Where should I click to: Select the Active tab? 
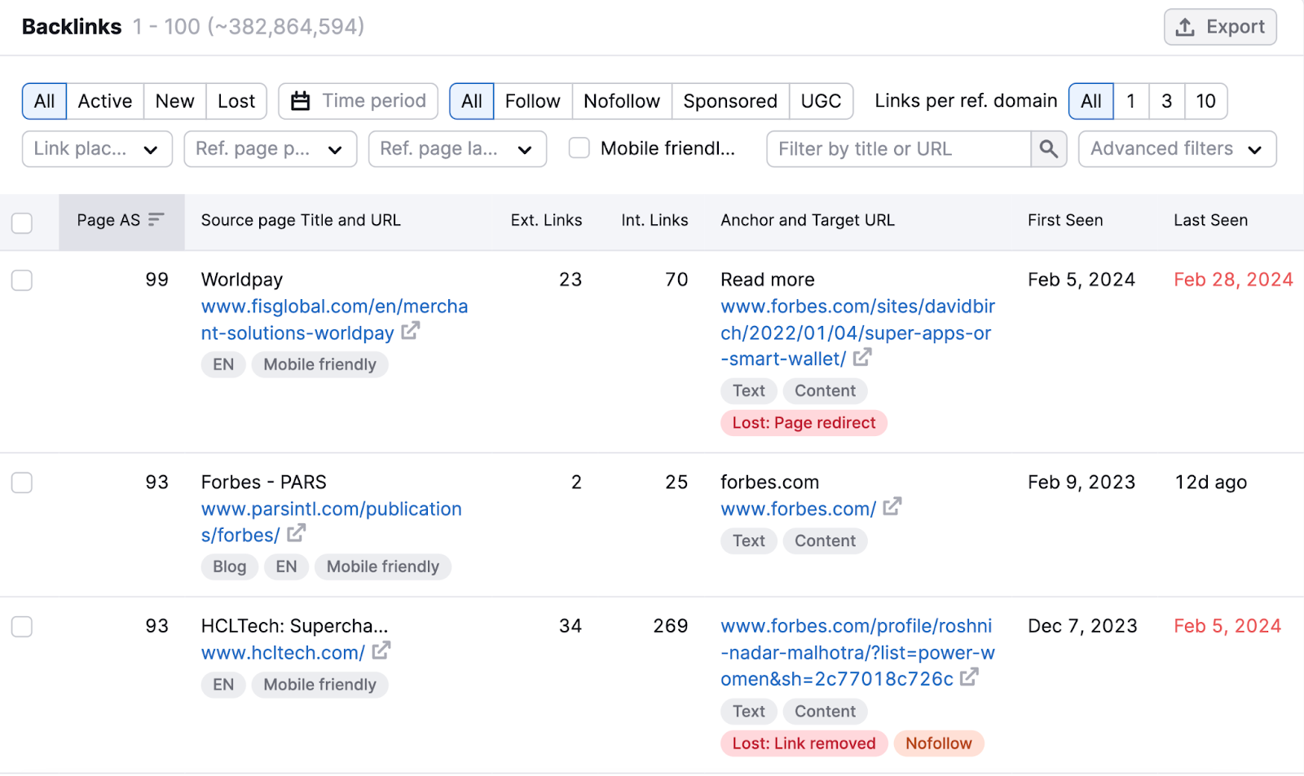pyautogui.click(x=105, y=101)
